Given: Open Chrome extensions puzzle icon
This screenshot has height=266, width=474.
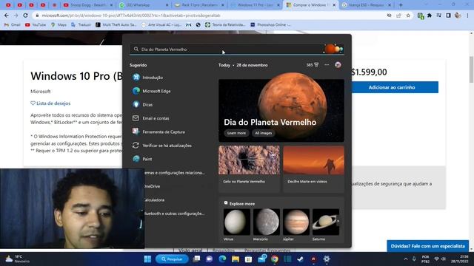Looking at the screenshot, I should point(430,16).
